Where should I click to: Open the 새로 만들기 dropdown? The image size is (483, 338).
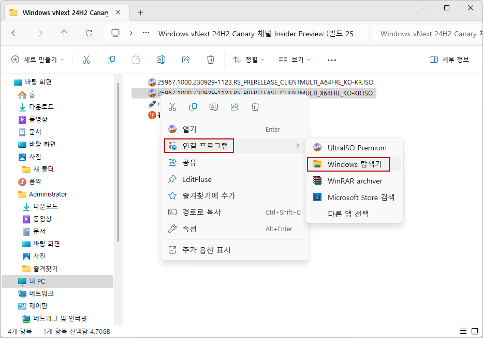point(38,60)
